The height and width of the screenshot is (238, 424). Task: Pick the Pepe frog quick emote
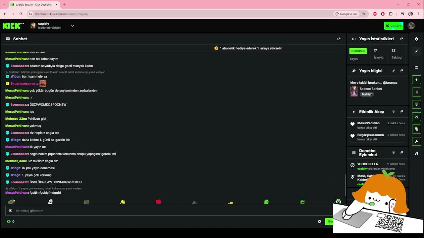12,202
